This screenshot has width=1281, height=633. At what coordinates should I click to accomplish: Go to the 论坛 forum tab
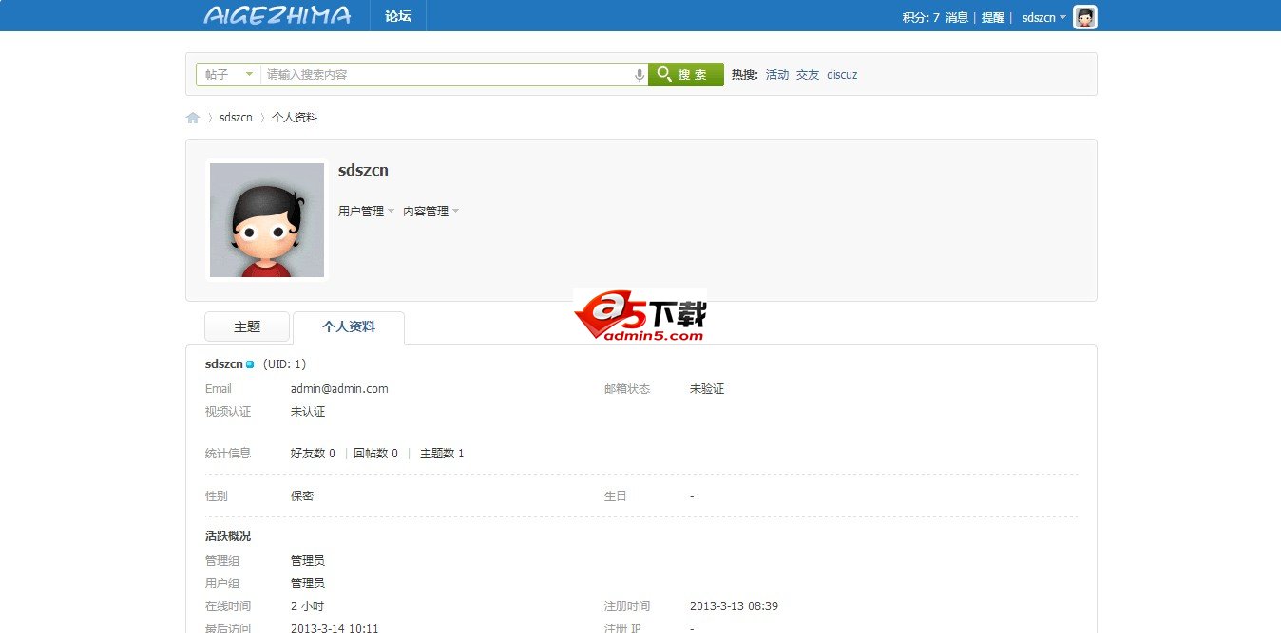398,16
